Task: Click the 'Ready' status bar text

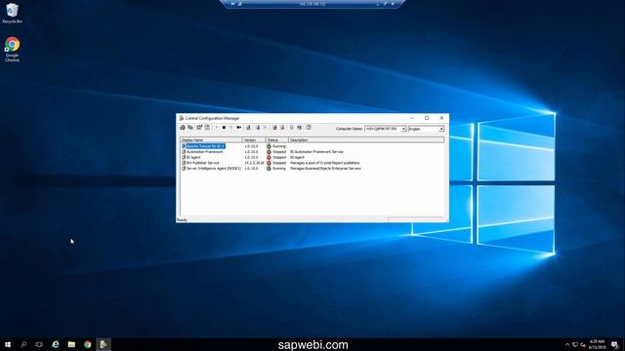Action: (182, 220)
